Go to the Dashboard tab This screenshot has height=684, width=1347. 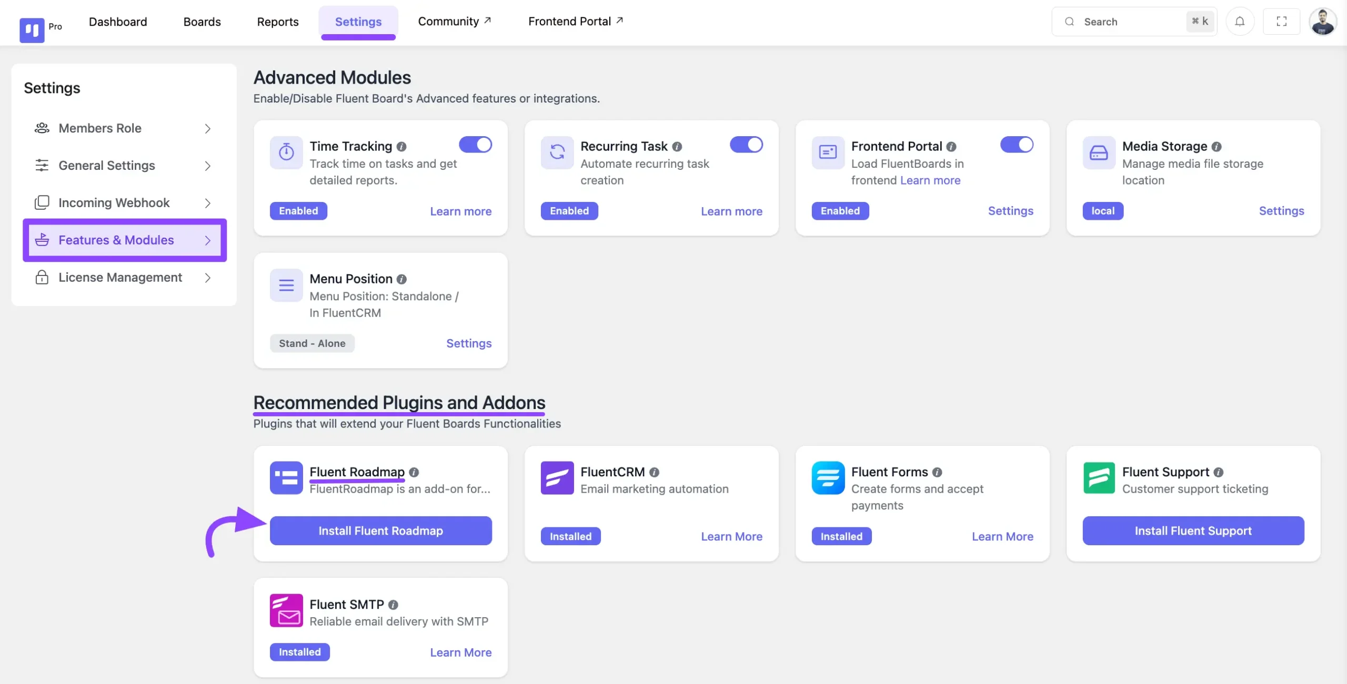pyautogui.click(x=118, y=22)
